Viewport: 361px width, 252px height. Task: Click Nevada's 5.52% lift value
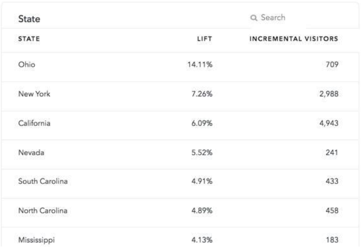(202, 152)
